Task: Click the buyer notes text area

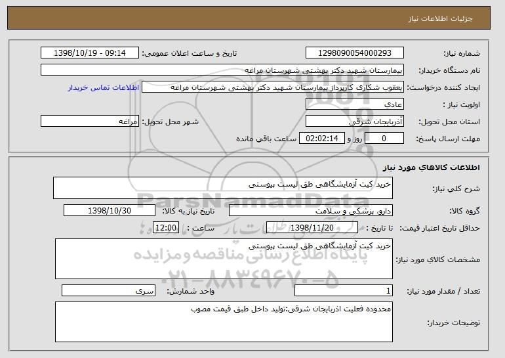Action: [x=224, y=322]
